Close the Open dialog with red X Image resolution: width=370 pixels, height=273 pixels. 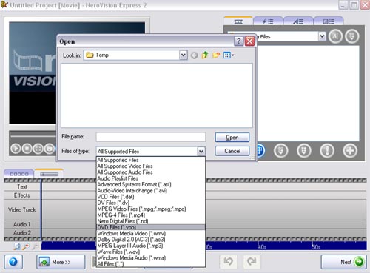(x=250, y=41)
